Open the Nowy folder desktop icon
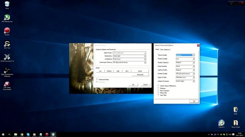Screen dimensions: 245x137 coord(236,124)
